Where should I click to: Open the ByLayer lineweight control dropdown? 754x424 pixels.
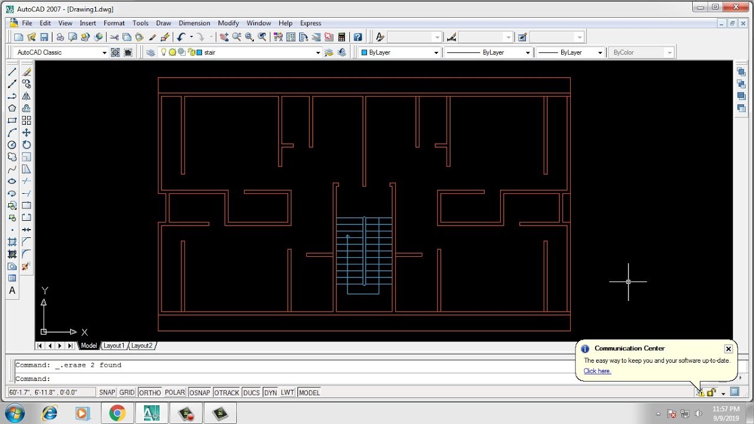coord(600,52)
